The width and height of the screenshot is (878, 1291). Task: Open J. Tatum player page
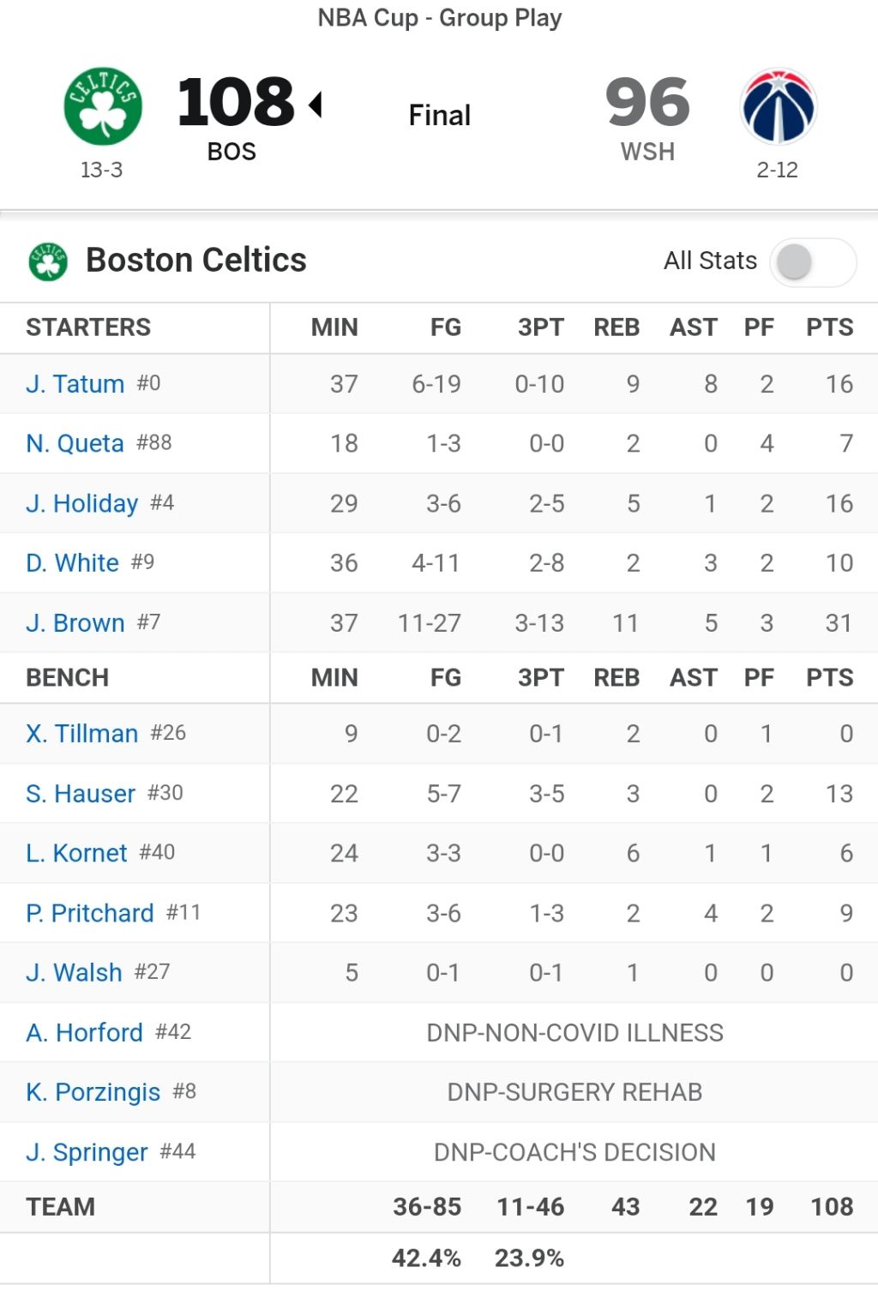[75, 383]
